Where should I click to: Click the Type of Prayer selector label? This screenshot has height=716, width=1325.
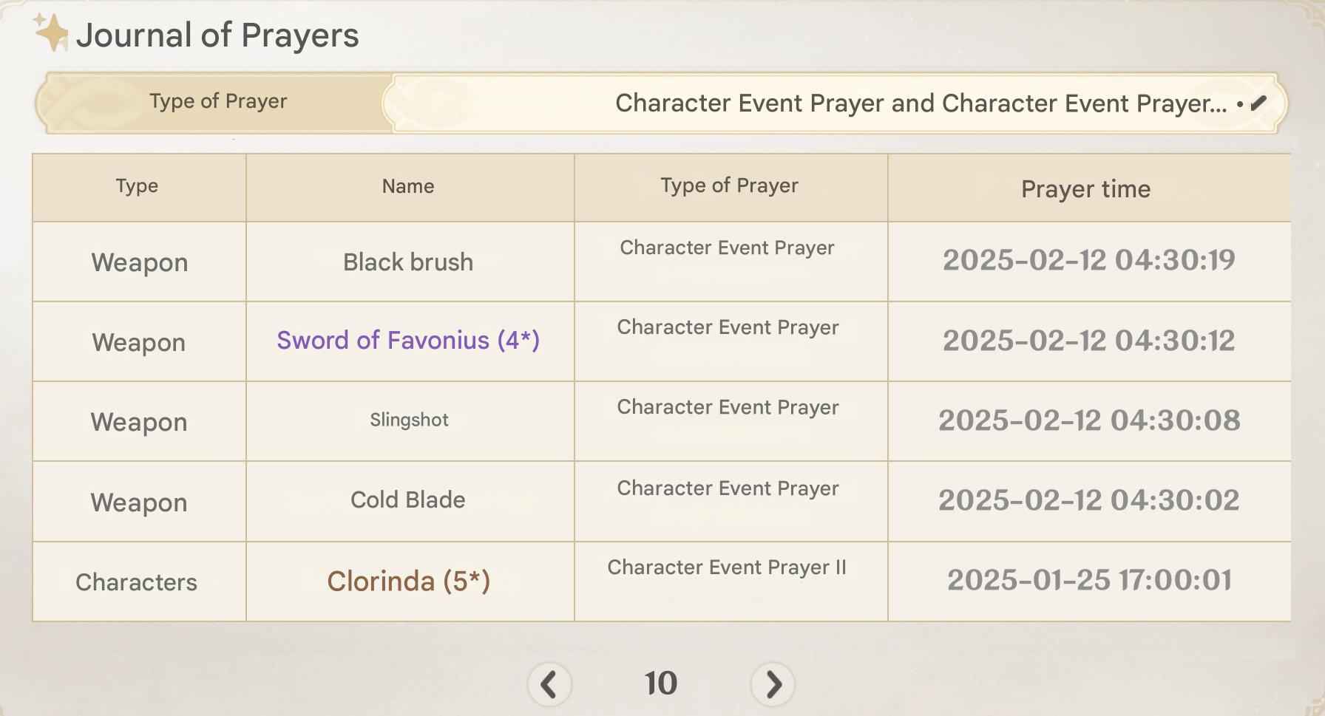(x=217, y=101)
